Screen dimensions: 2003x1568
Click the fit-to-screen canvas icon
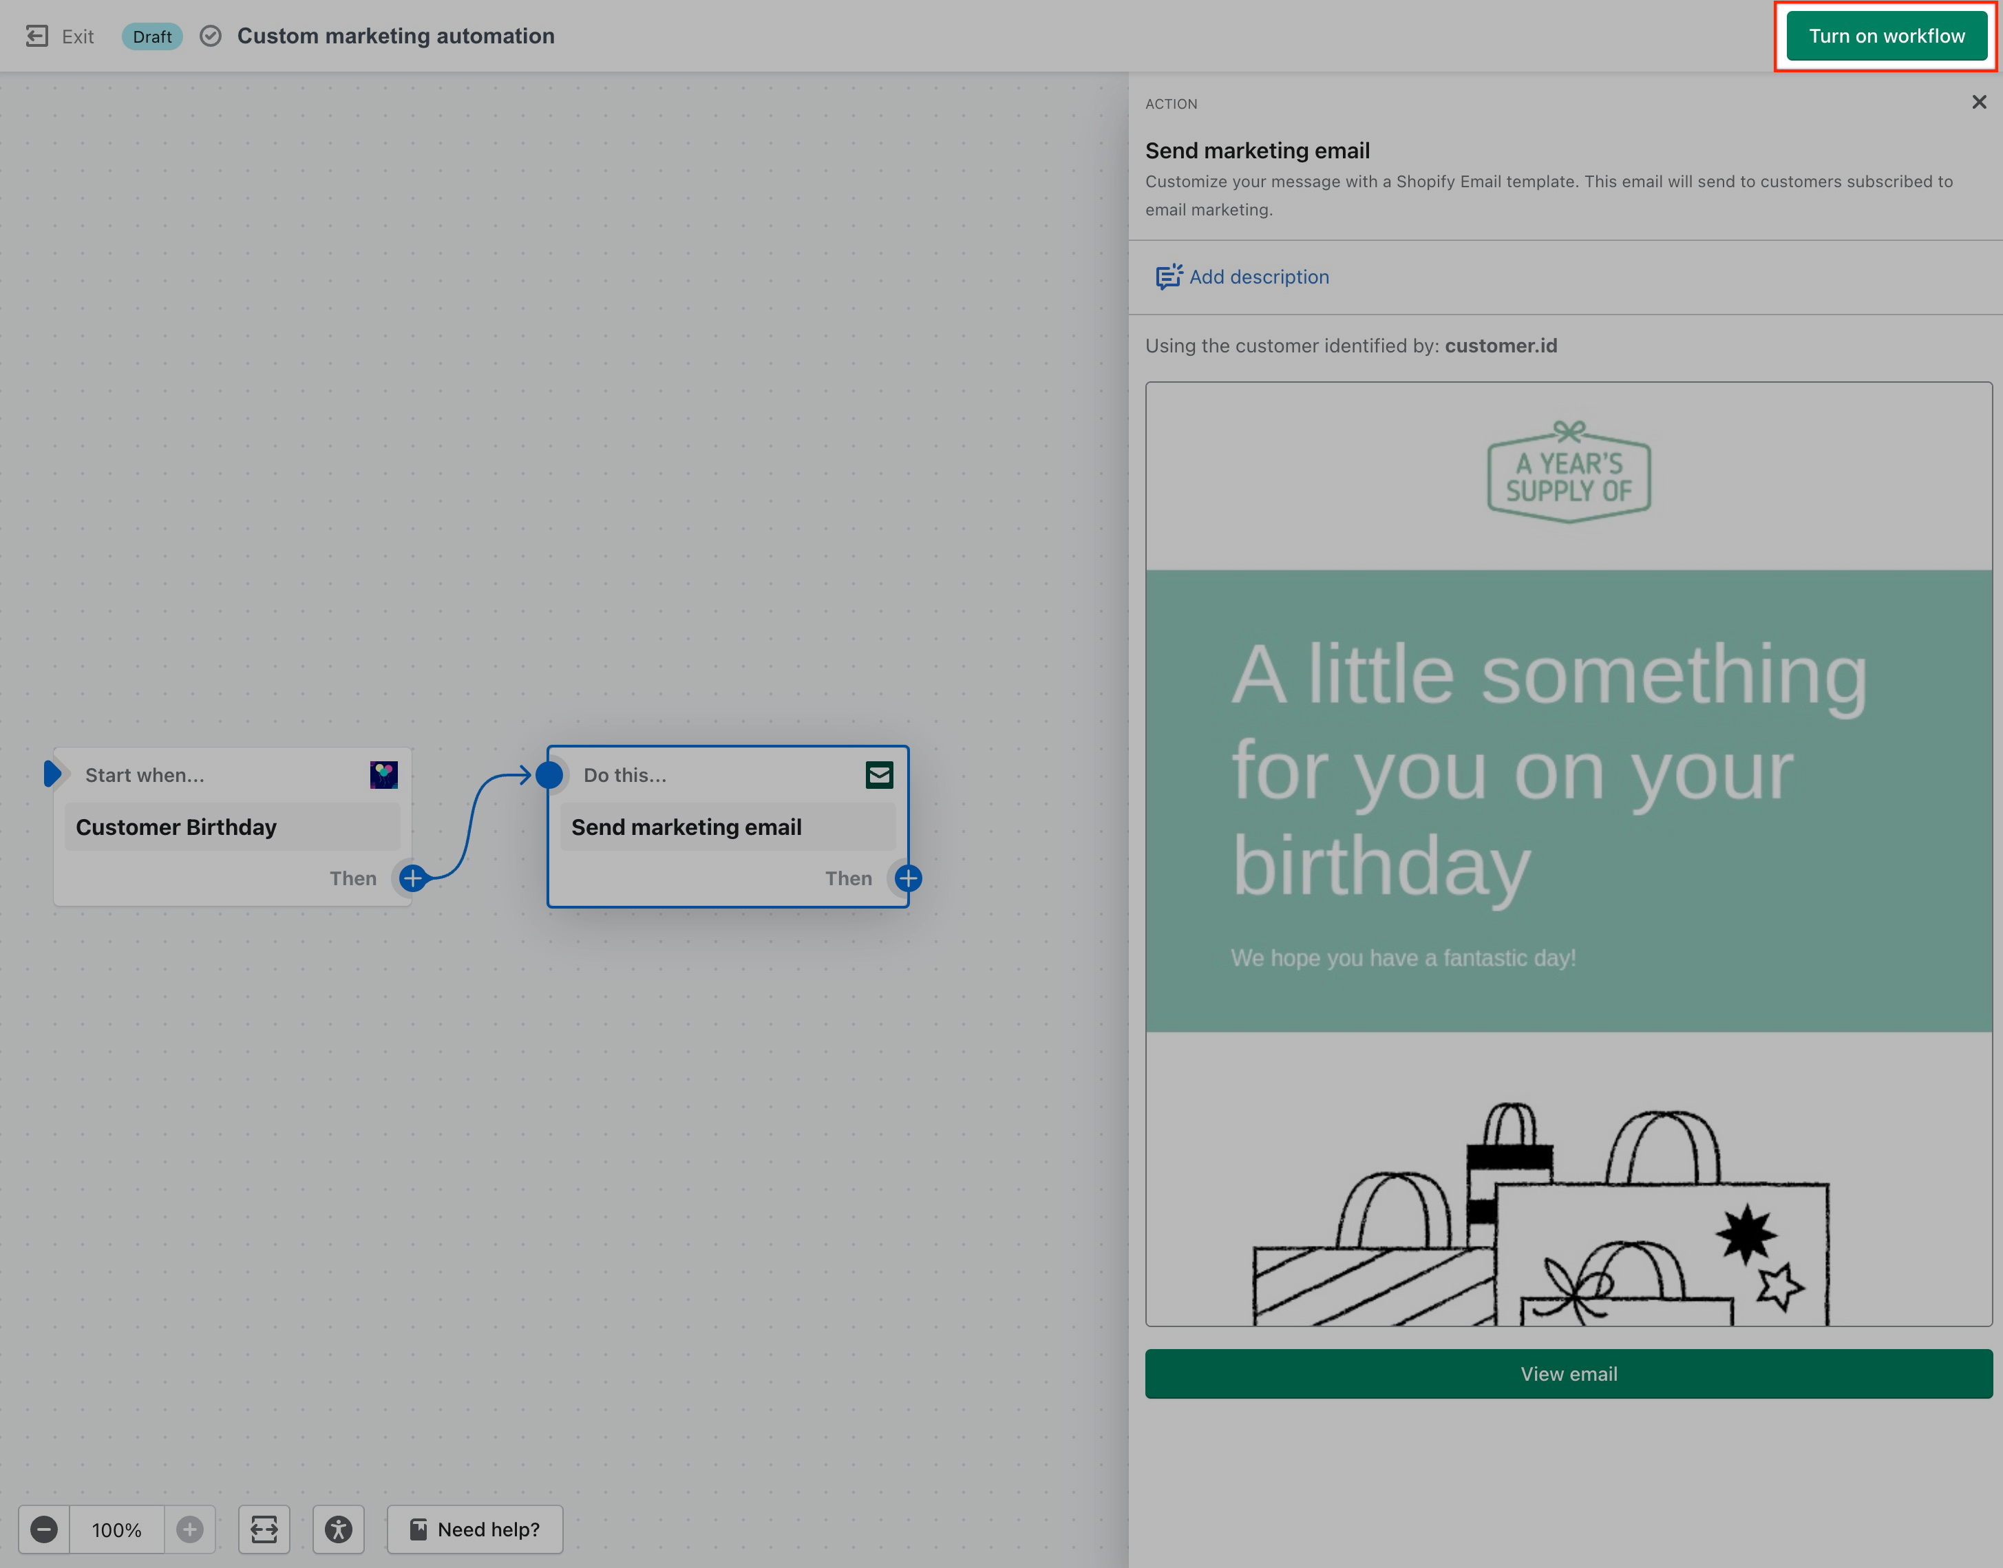tap(264, 1529)
